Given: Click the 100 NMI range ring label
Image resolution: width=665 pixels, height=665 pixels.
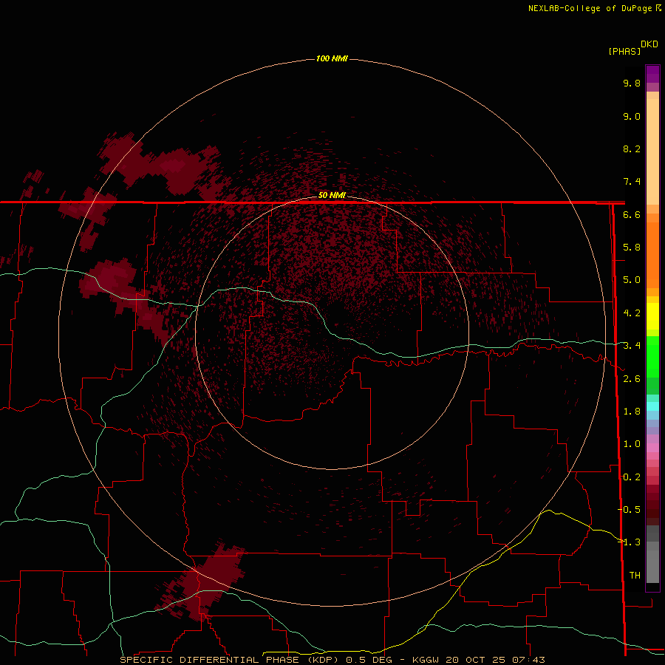Looking at the screenshot, I should pos(332,58).
